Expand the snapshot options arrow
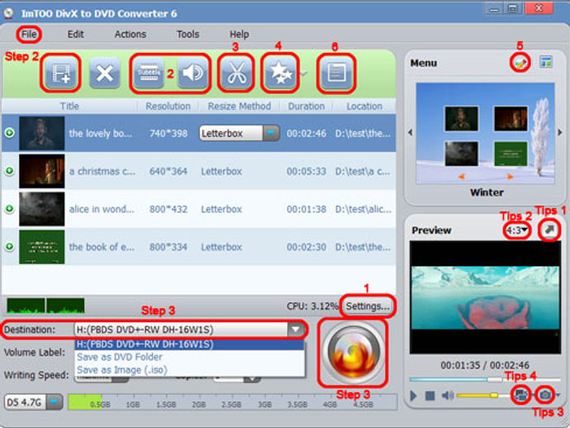 (x=558, y=395)
